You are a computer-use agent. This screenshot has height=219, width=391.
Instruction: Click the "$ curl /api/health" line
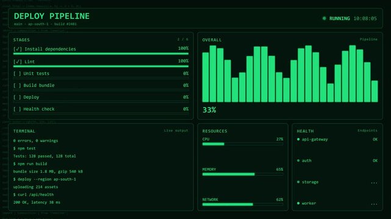(34, 195)
